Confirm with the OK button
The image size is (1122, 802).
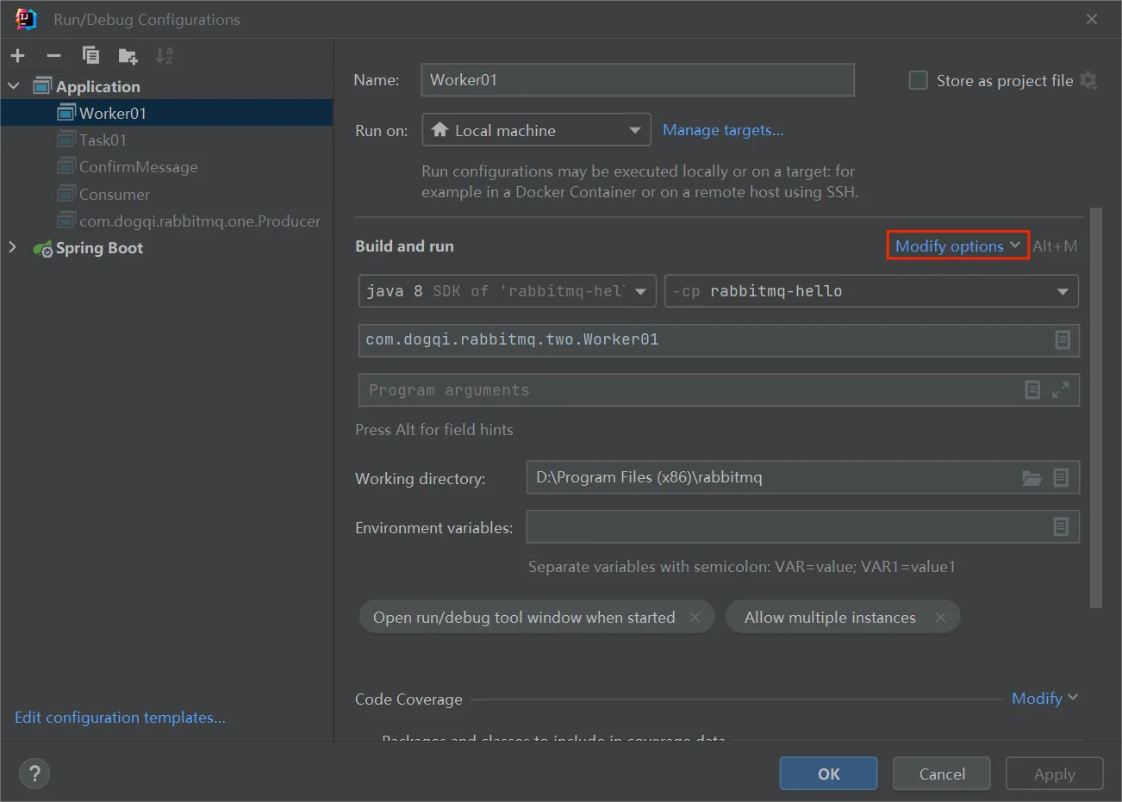coord(828,774)
